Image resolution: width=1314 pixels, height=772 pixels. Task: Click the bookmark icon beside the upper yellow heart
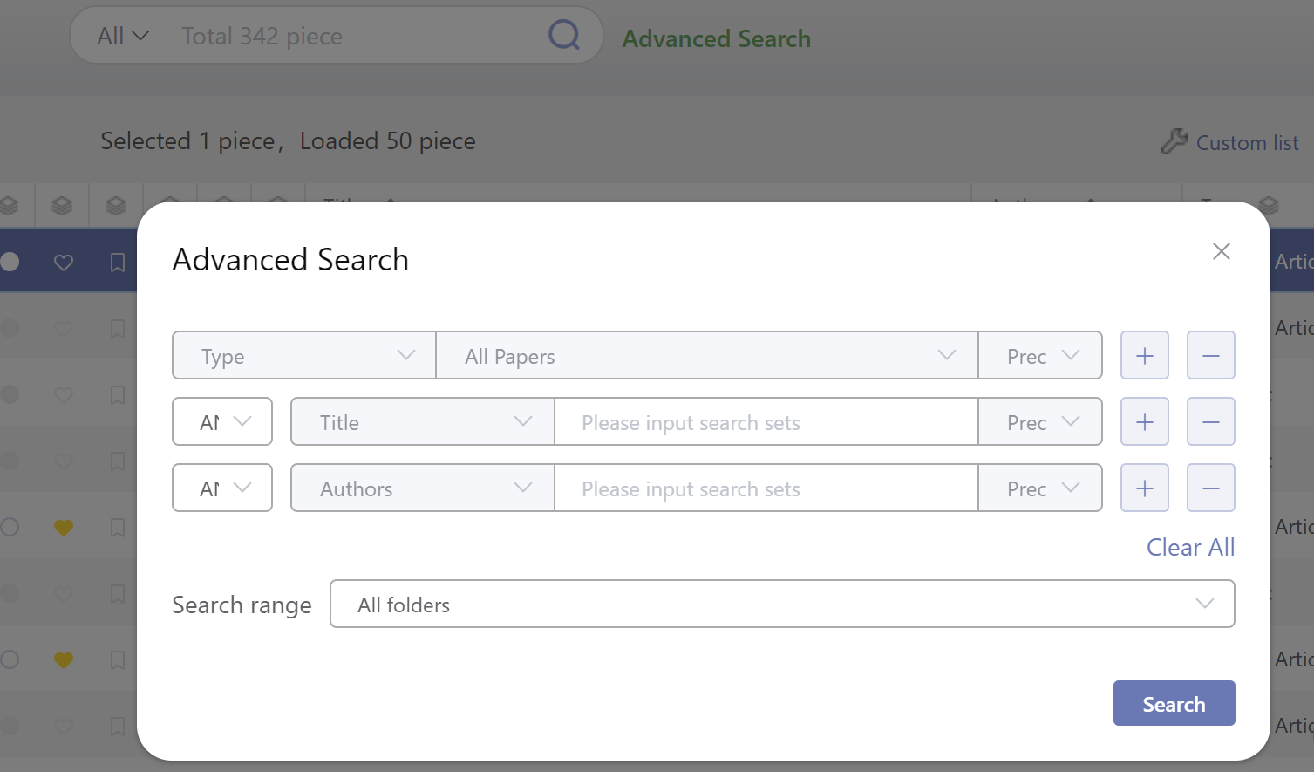tap(117, 527)
